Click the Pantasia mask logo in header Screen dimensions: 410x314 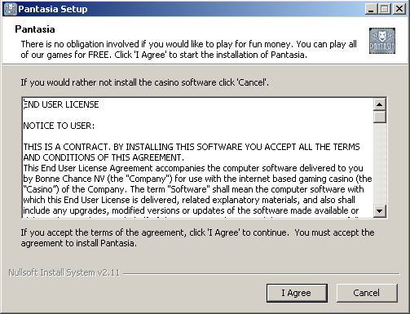click(x=382, y=41)
